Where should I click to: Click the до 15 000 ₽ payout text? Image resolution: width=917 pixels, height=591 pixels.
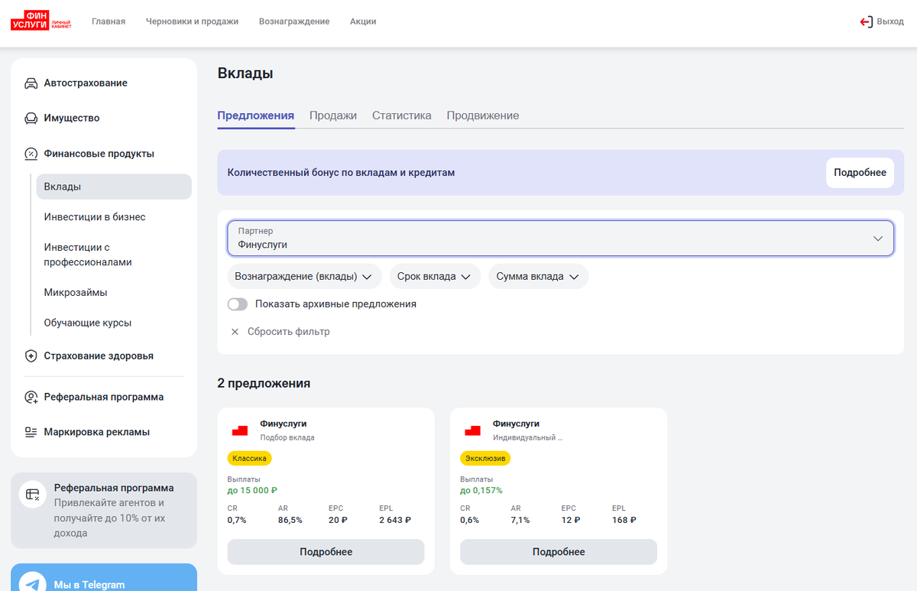(252, 491)
